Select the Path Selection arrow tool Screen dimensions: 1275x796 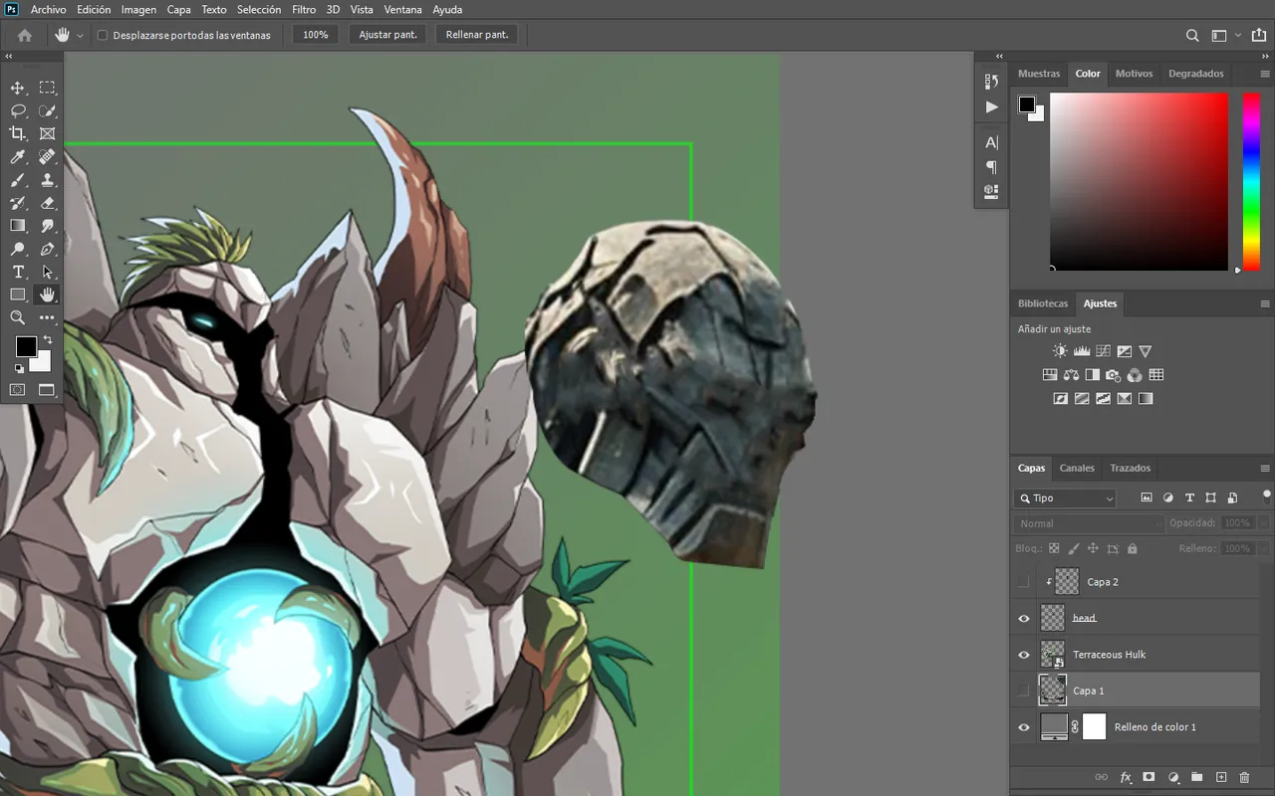[x=47, y=272]
